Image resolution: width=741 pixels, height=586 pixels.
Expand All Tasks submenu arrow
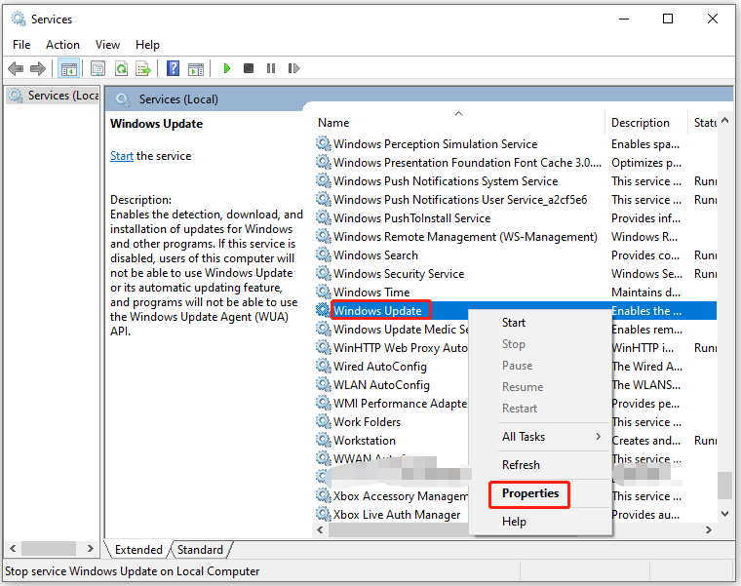(x=599, y=437)
